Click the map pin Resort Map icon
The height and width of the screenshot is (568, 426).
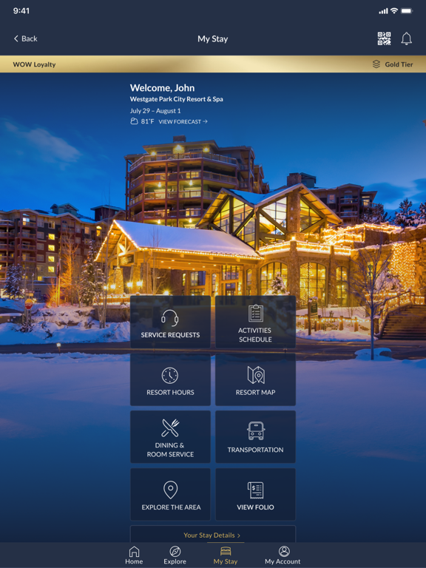(256, 375)
